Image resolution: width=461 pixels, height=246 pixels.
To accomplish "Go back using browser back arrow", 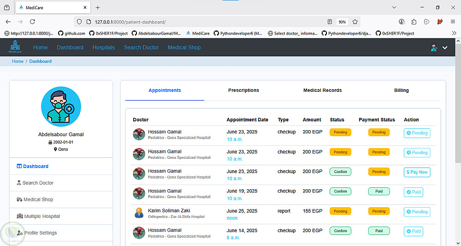I will click(8, 22).
